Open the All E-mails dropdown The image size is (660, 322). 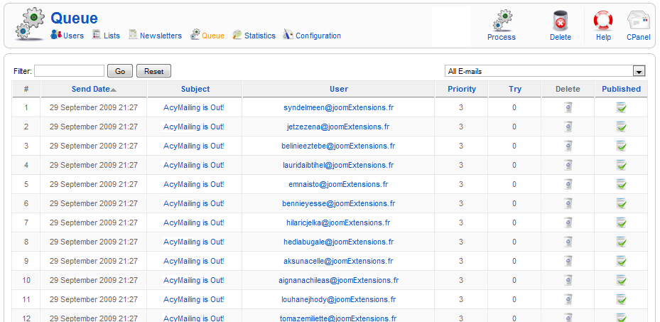(545, 71)
